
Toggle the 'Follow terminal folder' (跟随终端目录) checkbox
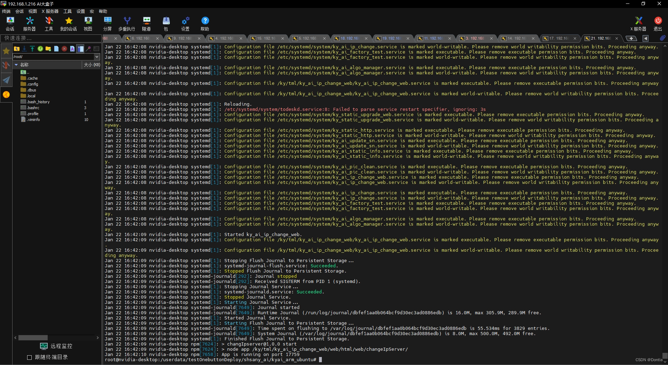[x=30, y=357]
